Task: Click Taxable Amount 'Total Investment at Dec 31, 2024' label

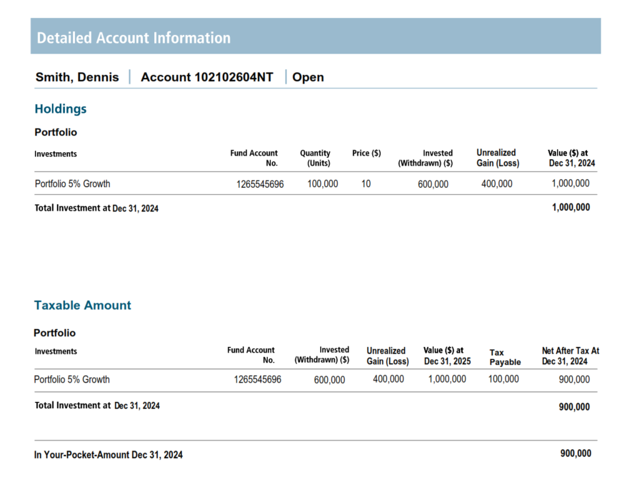Action: pyautogui.click(x=97, y=405)
